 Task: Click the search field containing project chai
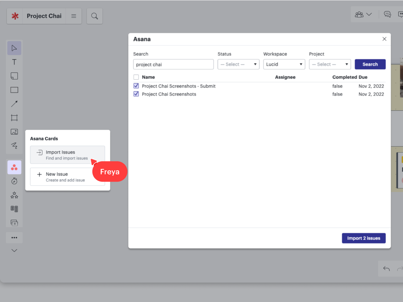[173, 64]
